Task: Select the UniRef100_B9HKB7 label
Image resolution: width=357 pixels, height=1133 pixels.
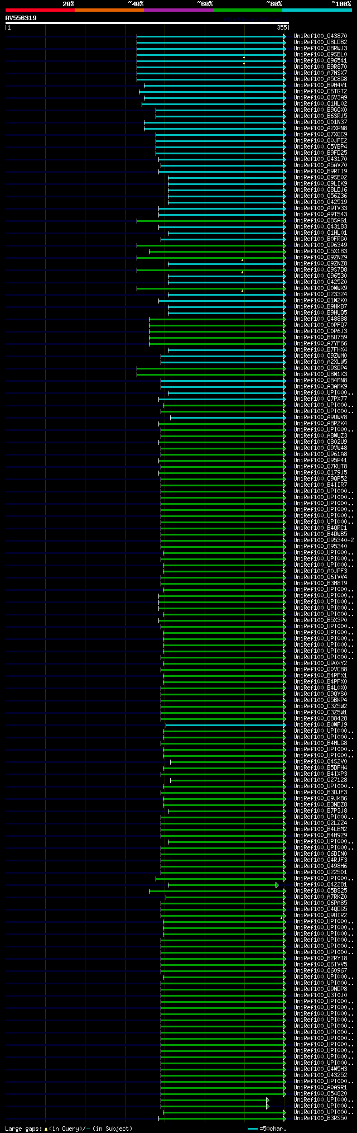Action: tap(320, 307)
